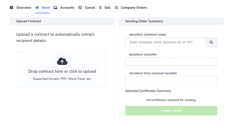Go to the Cancel tab
Screen dimensions: 231x129
pyautogui.click(x=90, y=7)
